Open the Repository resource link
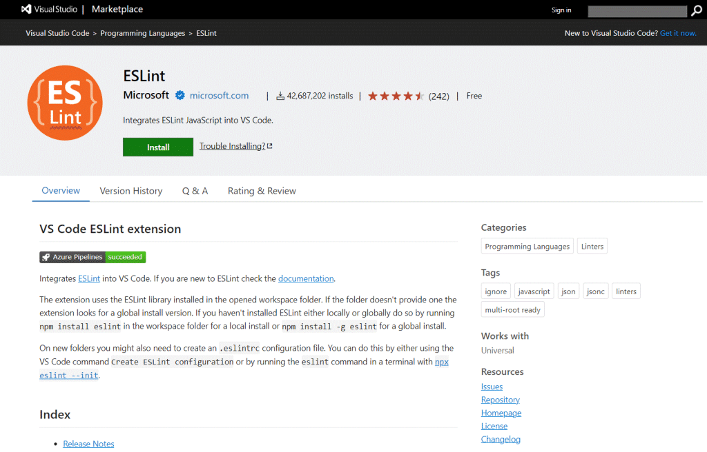707x452 pixels. (500, 400)
